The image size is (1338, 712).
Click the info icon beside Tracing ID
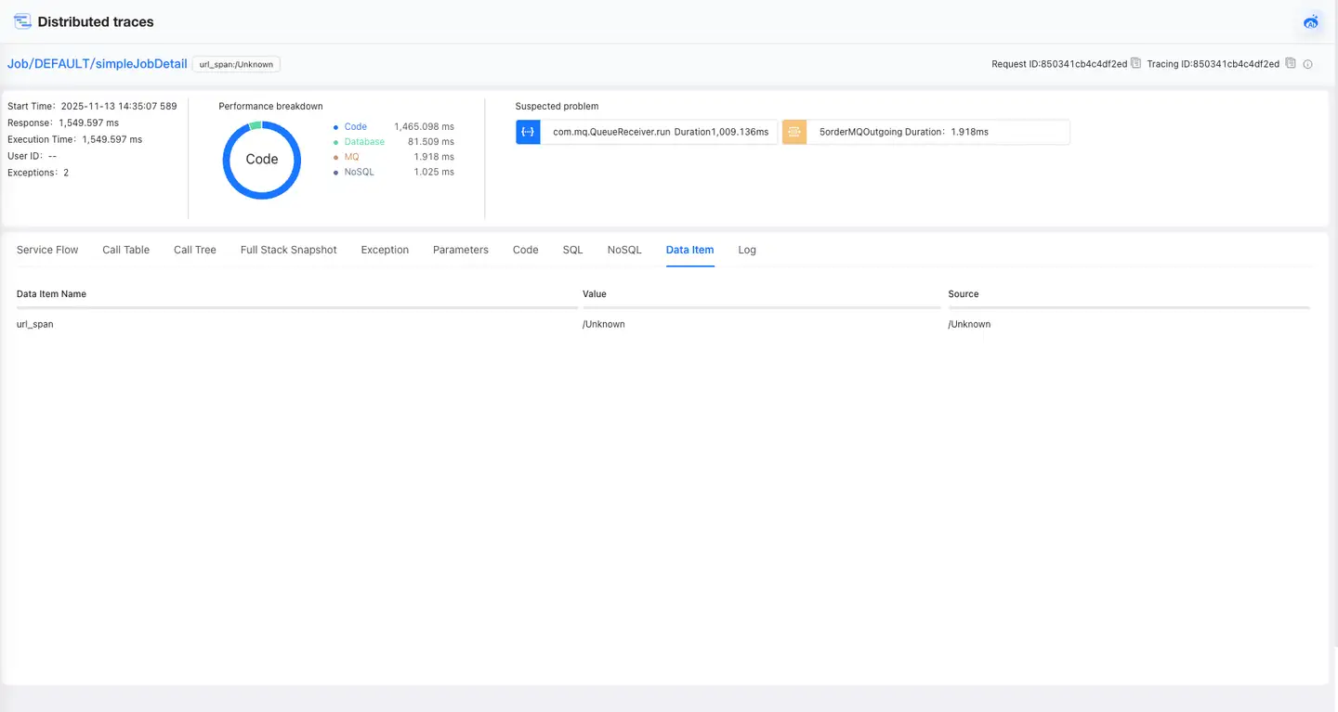(x=1307, y=65)
